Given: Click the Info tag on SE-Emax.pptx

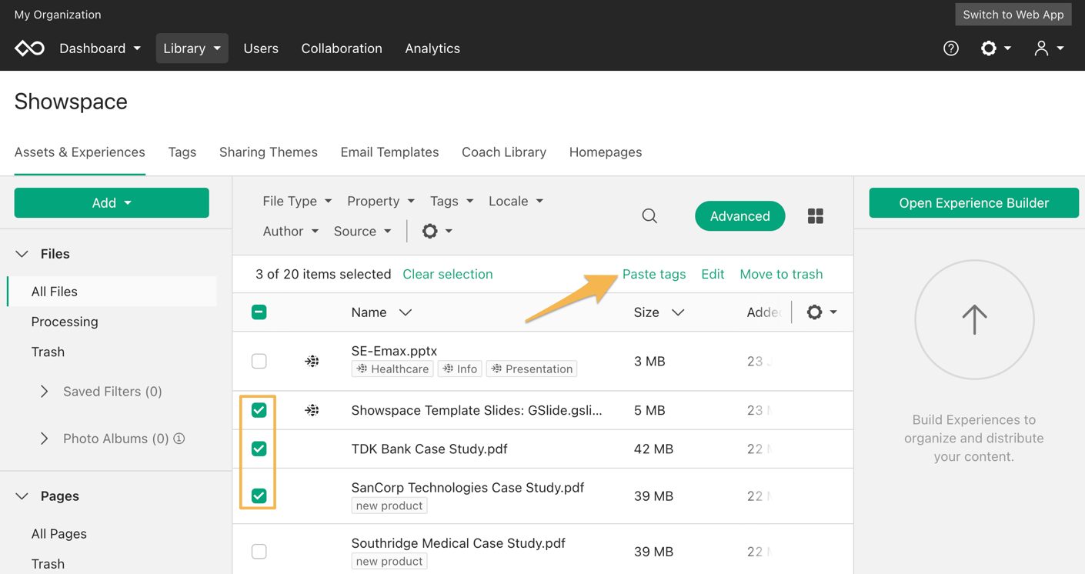Looking at the screenshot, I should click(460, 369).
